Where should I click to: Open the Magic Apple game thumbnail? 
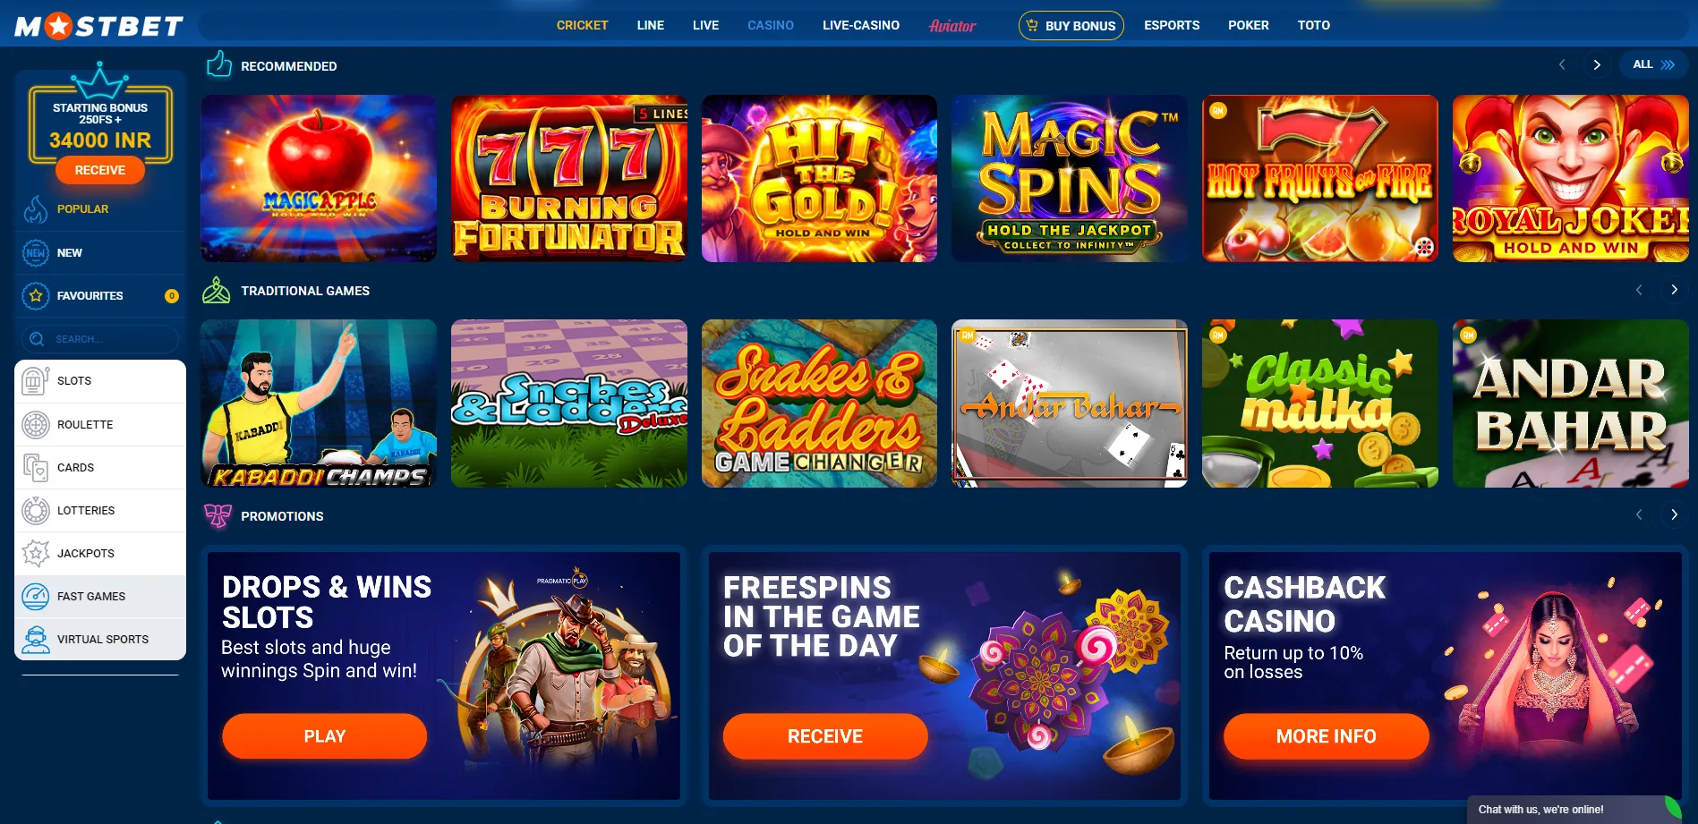(x=319, y=179)
